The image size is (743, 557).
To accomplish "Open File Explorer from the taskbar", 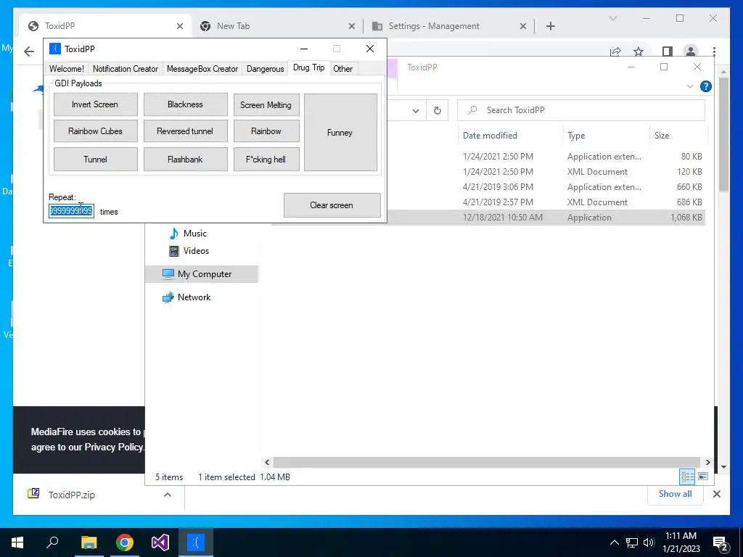I will [x=89, y=542].
